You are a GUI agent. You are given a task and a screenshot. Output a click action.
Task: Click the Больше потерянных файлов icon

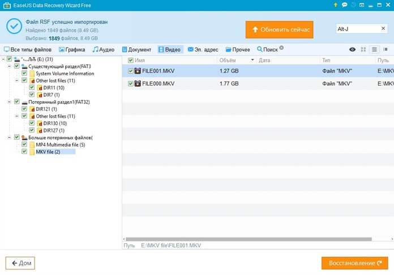click(x=24, y=137)
